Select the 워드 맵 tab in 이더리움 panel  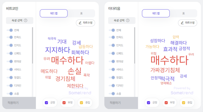(x=156, y=13)
